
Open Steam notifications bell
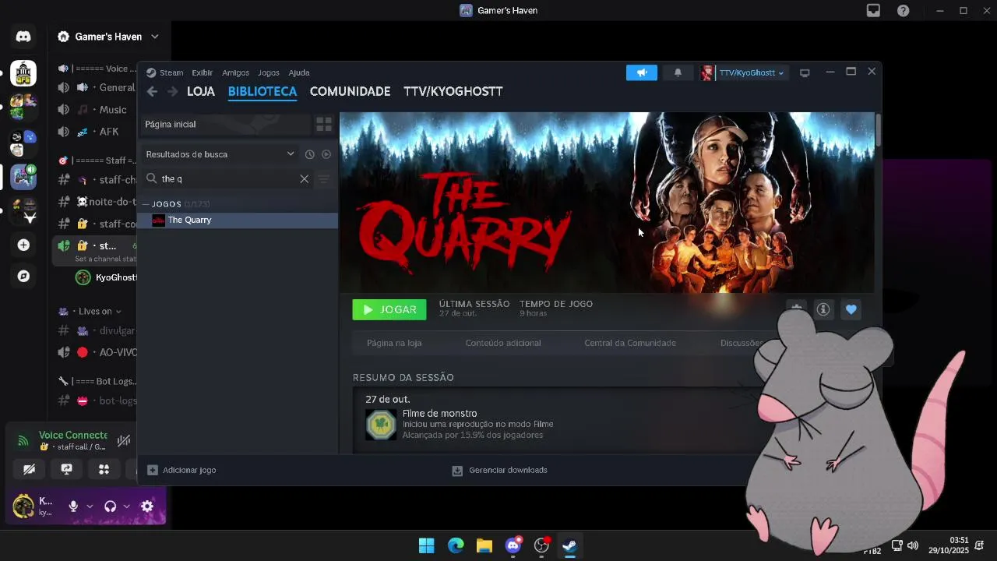pyautogui.click(x=678, y=72)
